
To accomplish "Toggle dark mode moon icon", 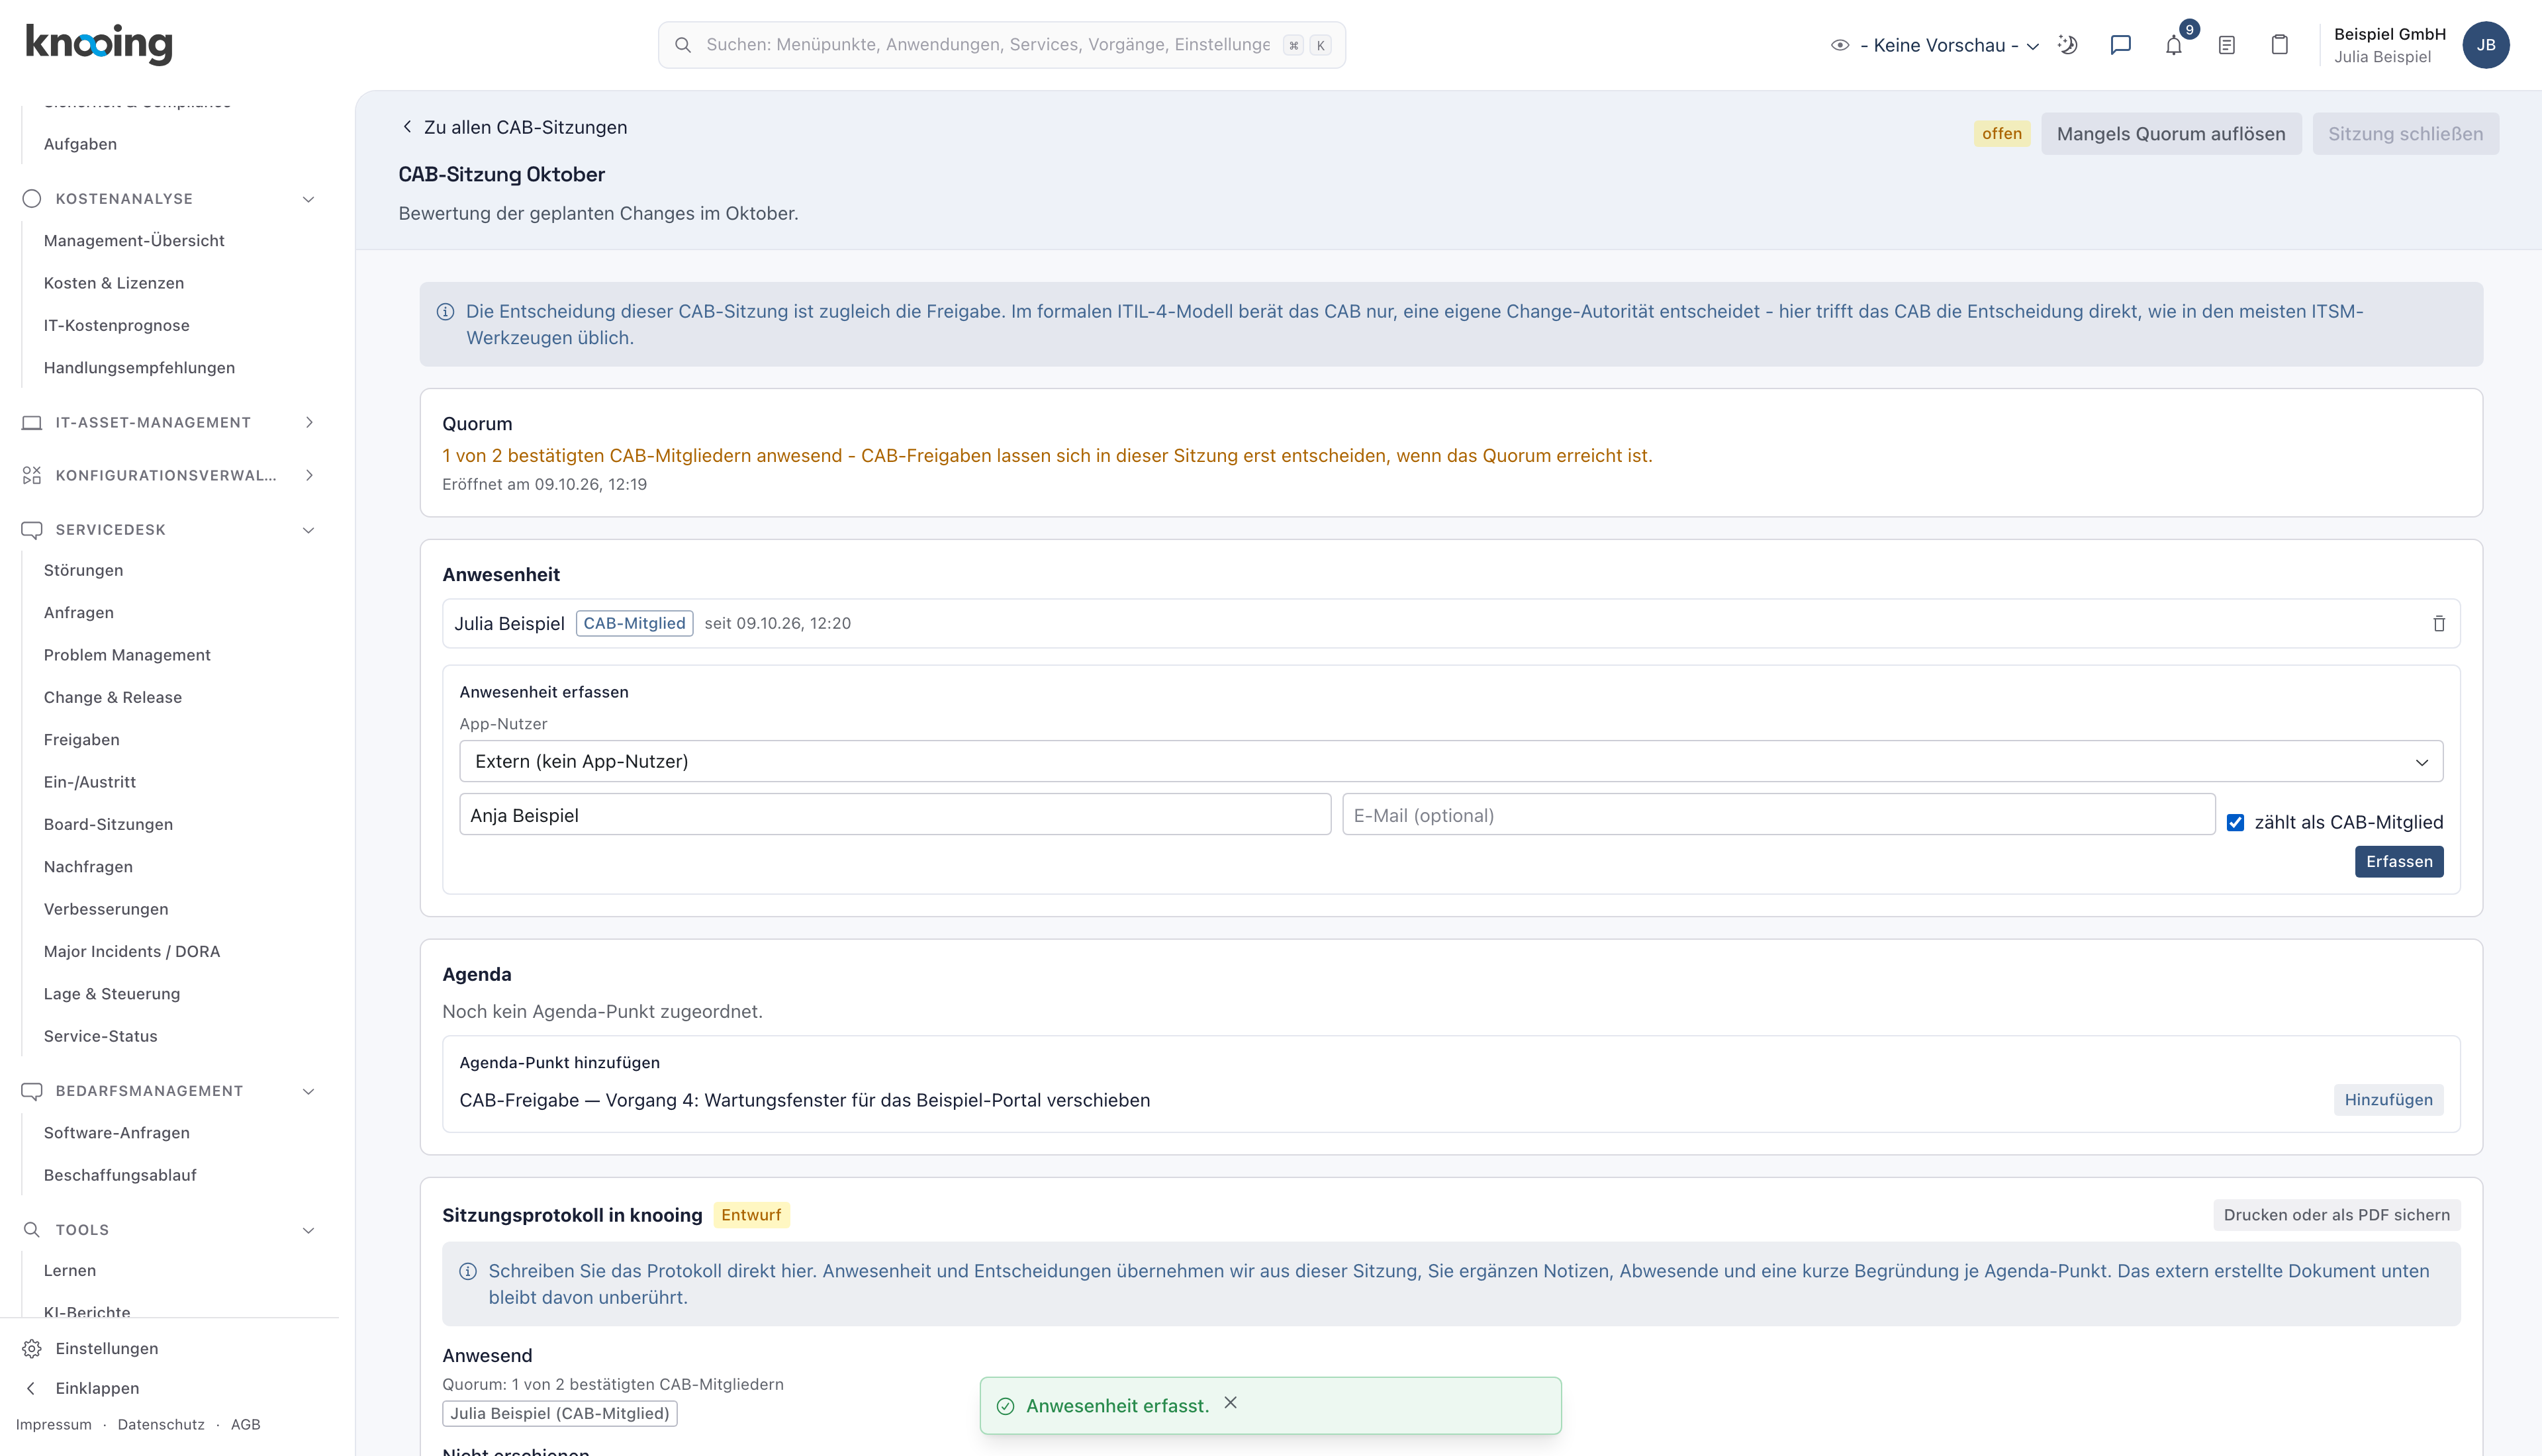I will [x=2067, y=45].
